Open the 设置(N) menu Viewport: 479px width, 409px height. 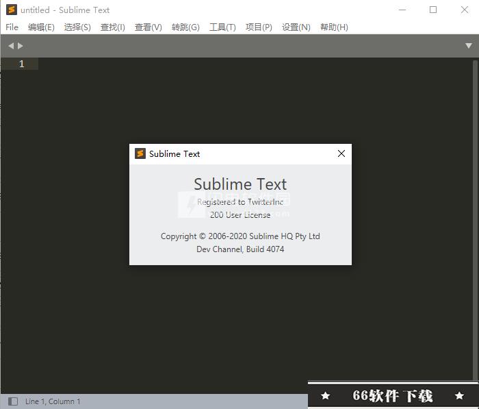pos(296,27)
